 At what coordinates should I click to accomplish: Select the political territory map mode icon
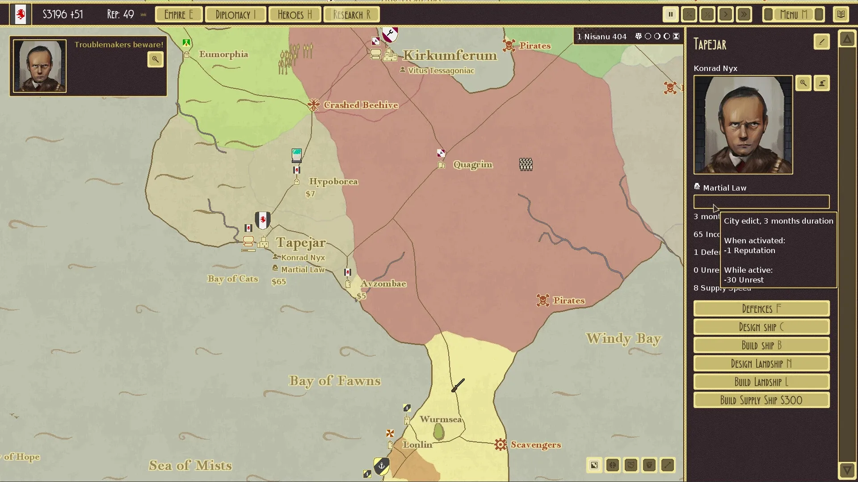594,465
